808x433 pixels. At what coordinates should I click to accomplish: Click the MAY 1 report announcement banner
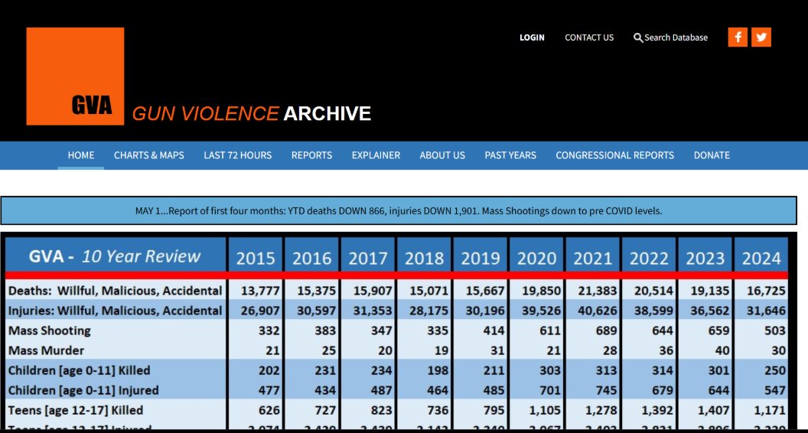[x=399, y=211]
